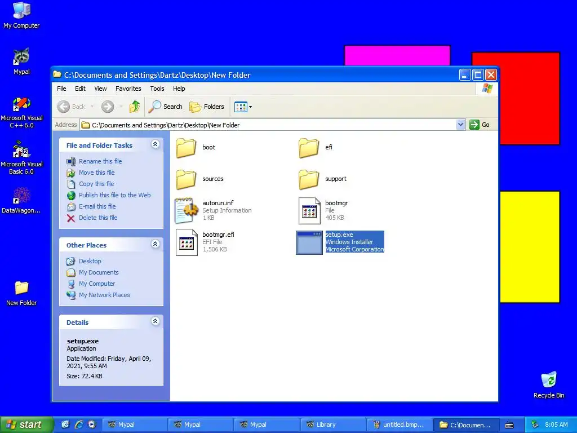Open the Favorites menu

[128, 89]
